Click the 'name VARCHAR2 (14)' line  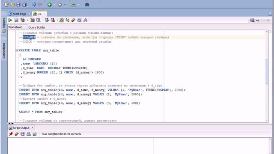point(39,64)
